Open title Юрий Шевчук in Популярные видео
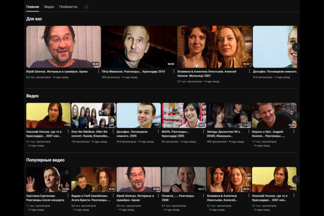The width and height of the screenshot is (324, 216). 135,198
